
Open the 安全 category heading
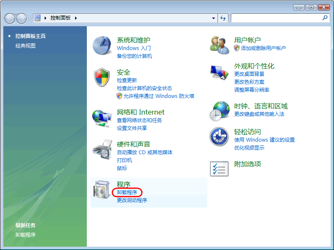[124, 72]
